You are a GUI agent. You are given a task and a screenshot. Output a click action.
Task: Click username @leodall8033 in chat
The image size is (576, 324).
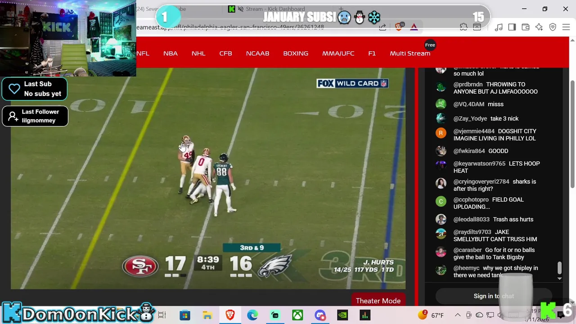[472, 219]
